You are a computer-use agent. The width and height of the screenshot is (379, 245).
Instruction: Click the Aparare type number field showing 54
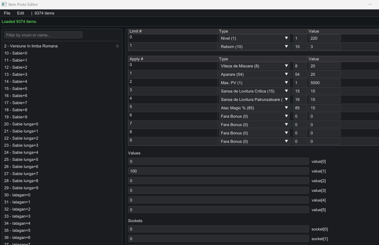pyautogui.click(x=300, y=74)
